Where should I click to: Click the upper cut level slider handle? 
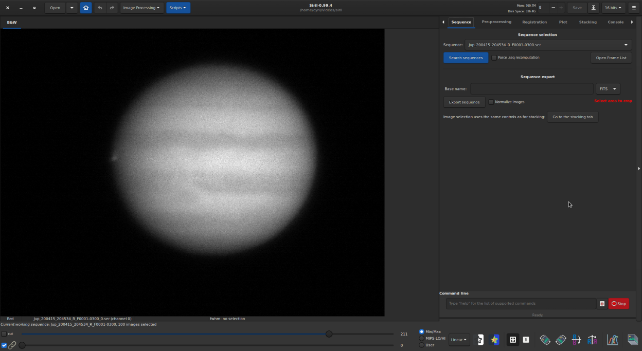pyautogui.click(x=329, y=334)
